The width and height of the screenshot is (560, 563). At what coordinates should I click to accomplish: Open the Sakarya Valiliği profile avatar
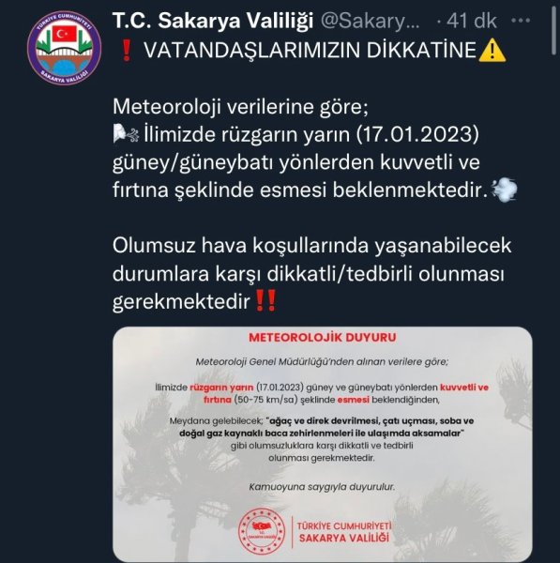[x=65, y=48]
